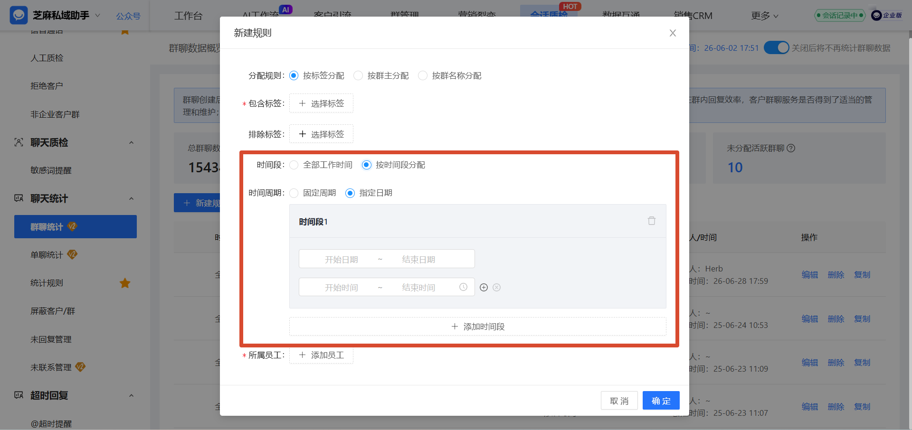
Task: Open the 开始日期 date field
Action: point(341,260)
